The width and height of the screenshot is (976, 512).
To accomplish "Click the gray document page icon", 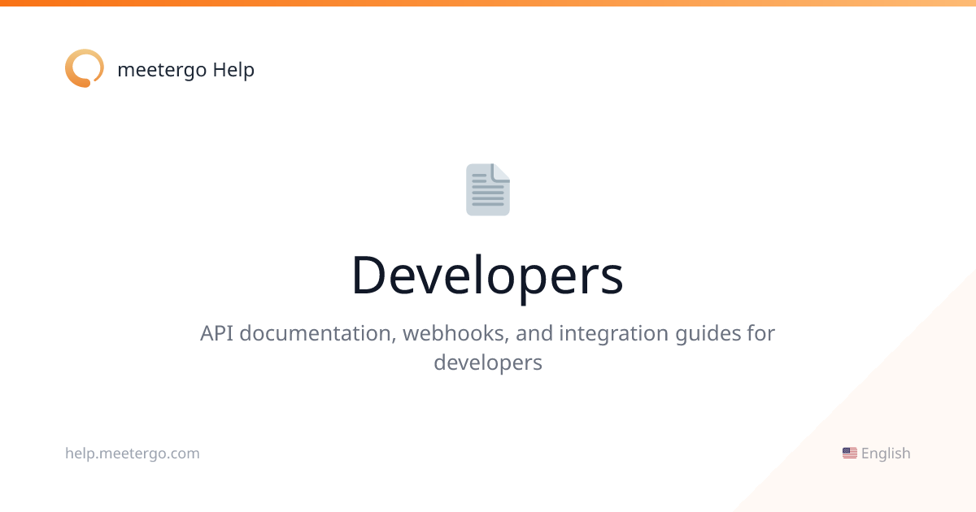I will (x=488, y=189).
